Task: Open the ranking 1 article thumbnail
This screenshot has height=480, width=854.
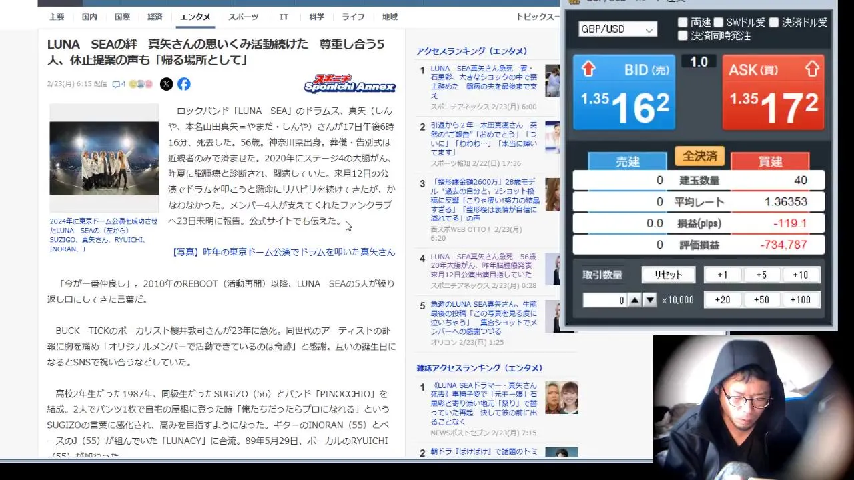Action: coord(552,81)
